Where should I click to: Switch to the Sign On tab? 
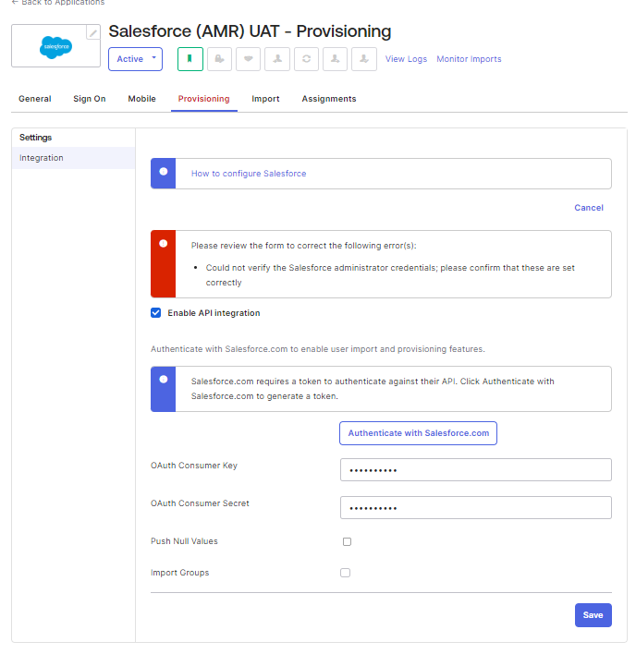click(90, 99)
